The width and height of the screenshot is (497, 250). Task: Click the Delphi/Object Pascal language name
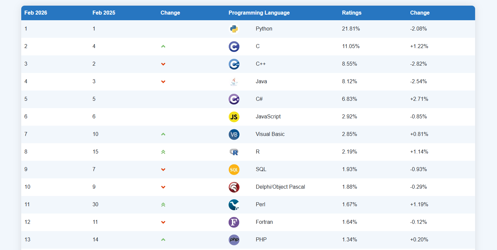coord(280,187)
